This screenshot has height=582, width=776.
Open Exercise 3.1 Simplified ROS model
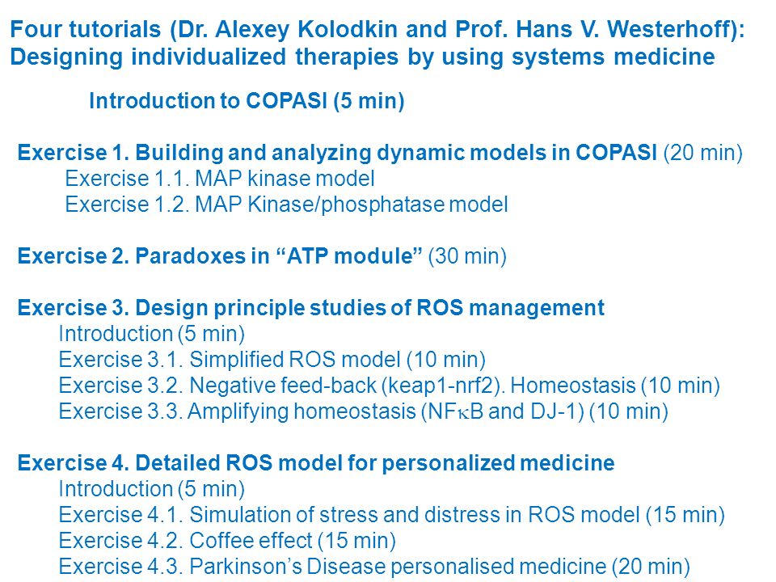click(x=272, y=360)
